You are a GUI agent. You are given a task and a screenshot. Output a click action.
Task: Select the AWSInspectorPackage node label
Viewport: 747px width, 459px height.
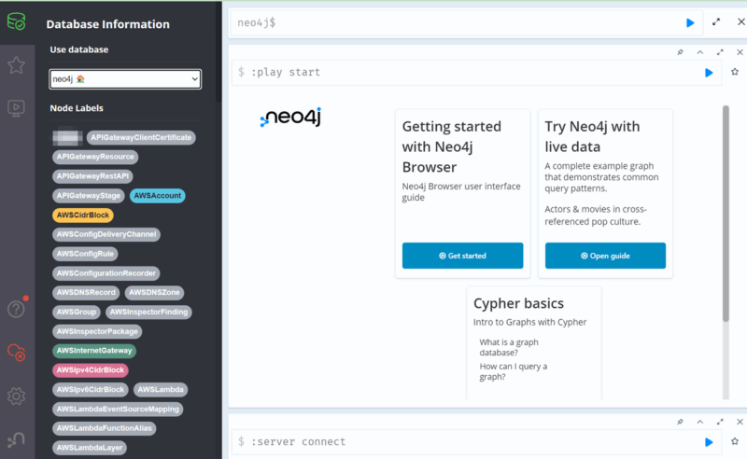[x=97, y=331]
